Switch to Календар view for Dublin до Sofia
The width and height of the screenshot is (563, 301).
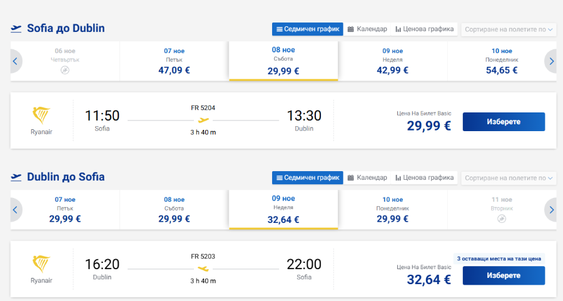[367, 178]
